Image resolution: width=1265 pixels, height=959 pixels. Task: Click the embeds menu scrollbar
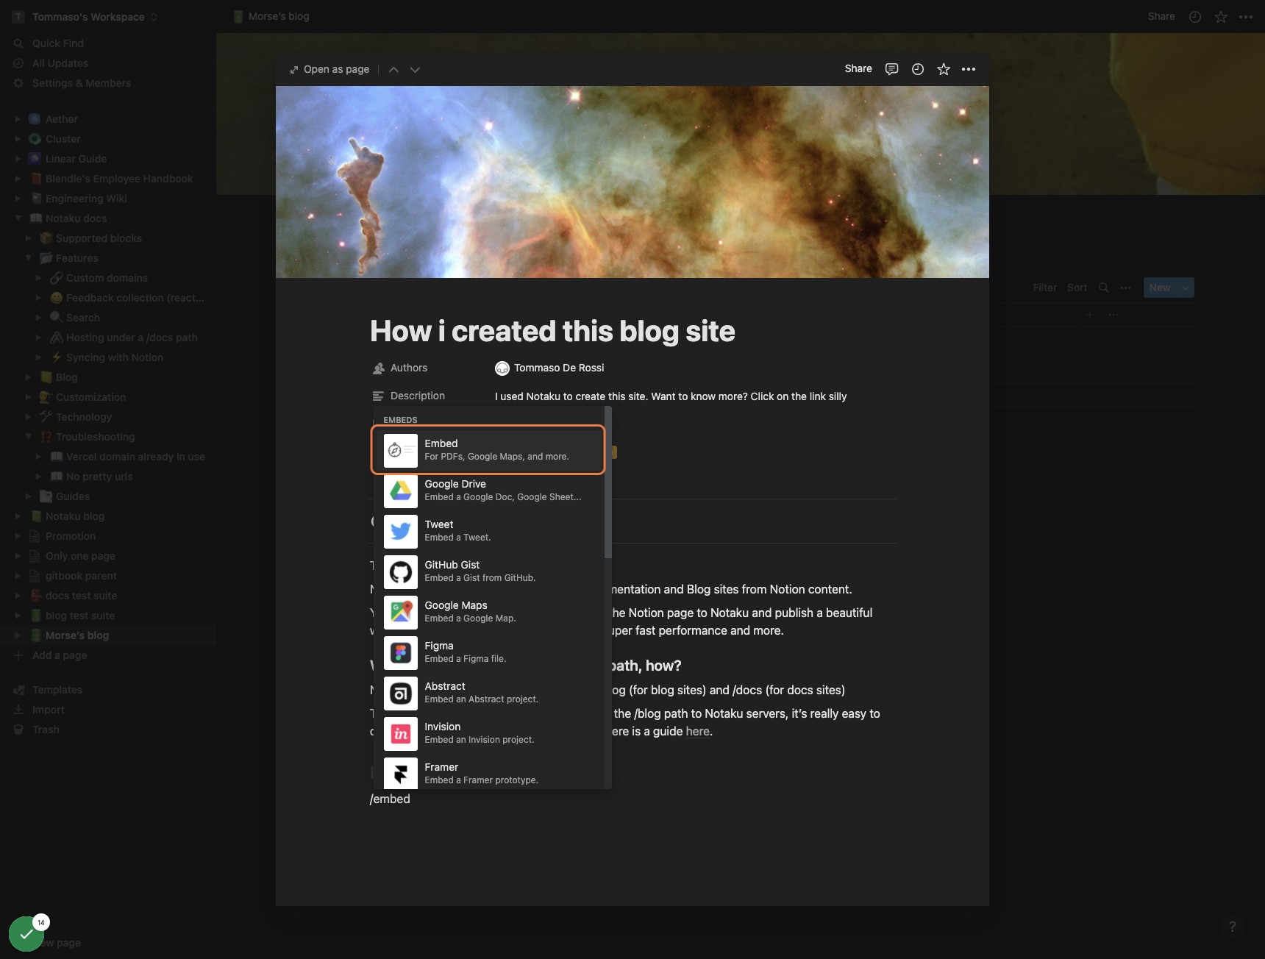pos(607,482)
